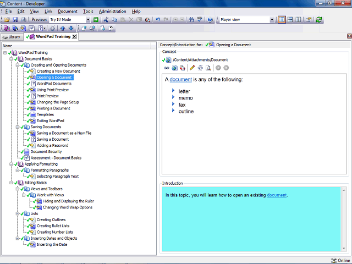Click the Move Up blue arrow icon
This screenshot has height=264, width=352.
(63, 28)
